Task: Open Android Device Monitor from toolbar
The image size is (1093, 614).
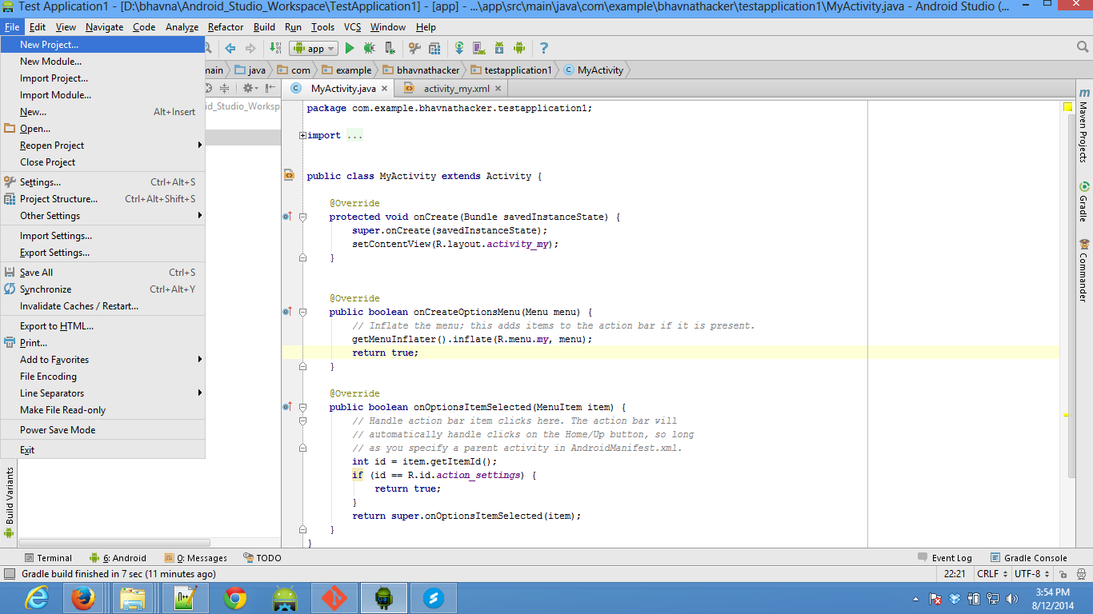Action: [519, 48]
